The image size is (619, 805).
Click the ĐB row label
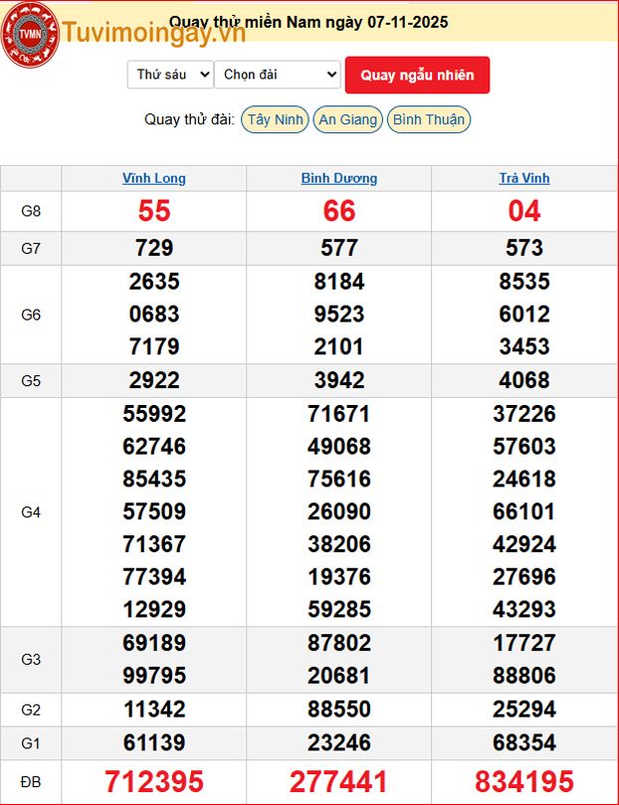[x=31, y=782]
